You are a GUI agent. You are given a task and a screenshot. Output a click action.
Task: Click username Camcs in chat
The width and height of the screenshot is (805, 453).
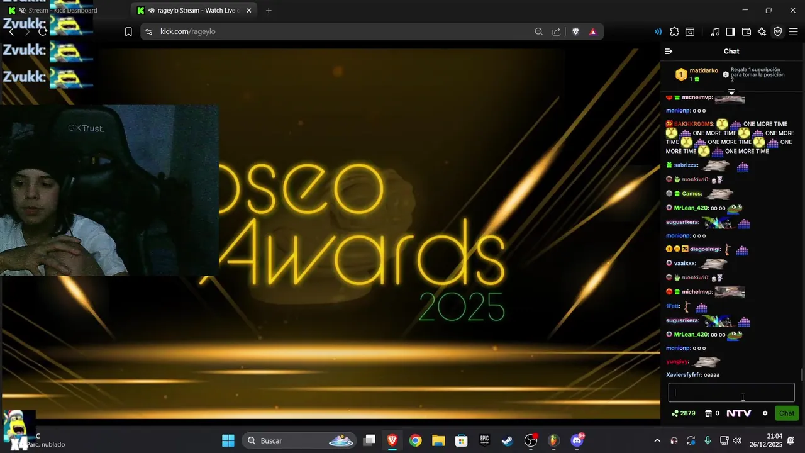(692, 194)
